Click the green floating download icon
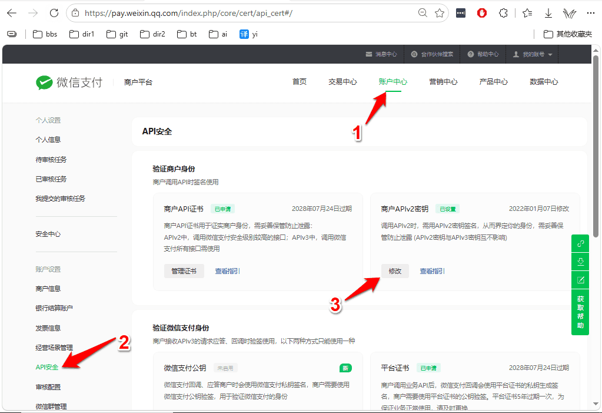Image resolution: width=602 pixels, height=413 pixels. click(580, 262)
